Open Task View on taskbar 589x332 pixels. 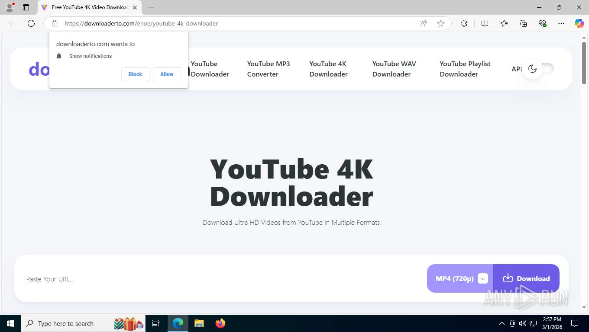pos(156,323)
